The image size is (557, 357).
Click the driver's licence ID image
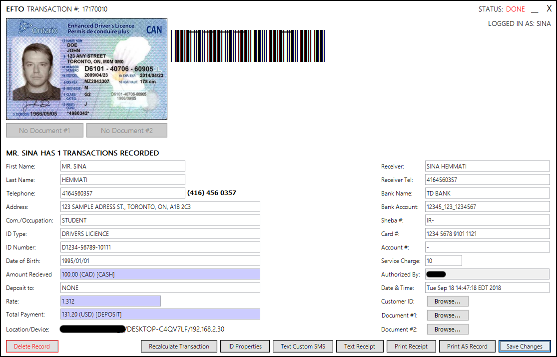tap(86, 69)
